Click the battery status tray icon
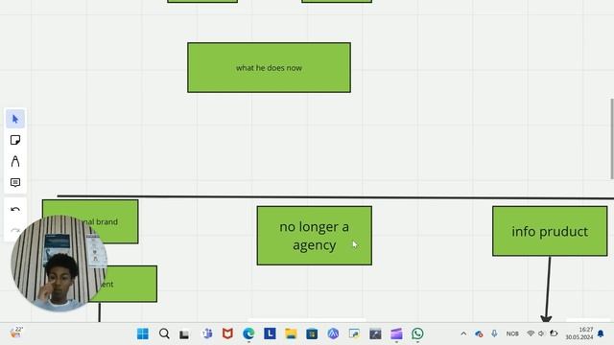The image size is (614, 345). (x=554, y=333)
